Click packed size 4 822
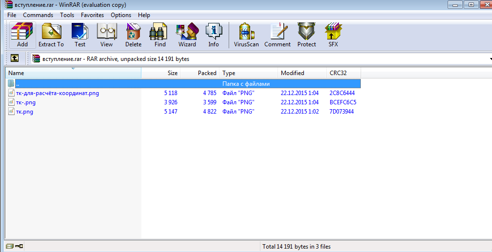Image resolution: width=492 pixels, height=252 pixels. 210,112
